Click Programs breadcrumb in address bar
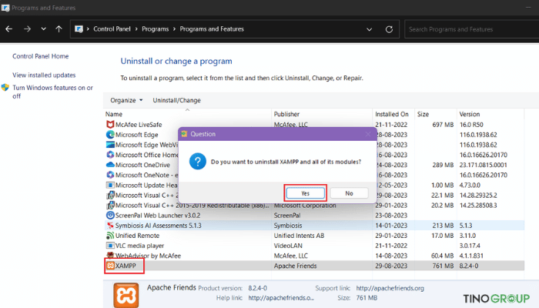The image size is (539, 308). tap(155, 29)
